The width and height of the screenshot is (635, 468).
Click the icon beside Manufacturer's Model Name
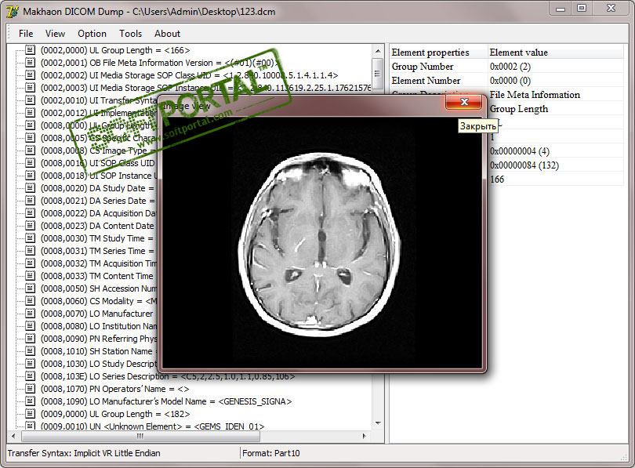(30, 401)
